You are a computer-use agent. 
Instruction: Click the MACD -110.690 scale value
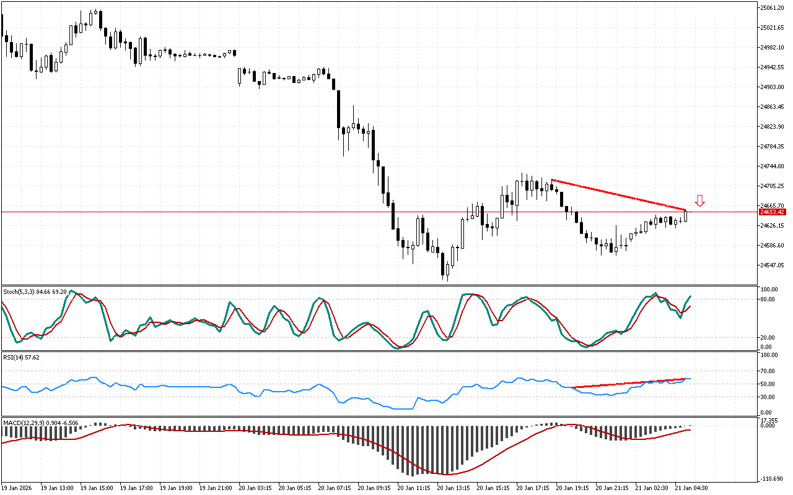pos(771,480)
